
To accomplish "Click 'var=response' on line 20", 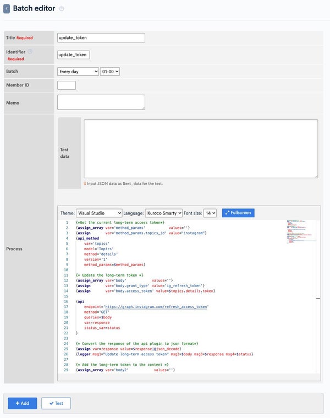I will point(97,322).
